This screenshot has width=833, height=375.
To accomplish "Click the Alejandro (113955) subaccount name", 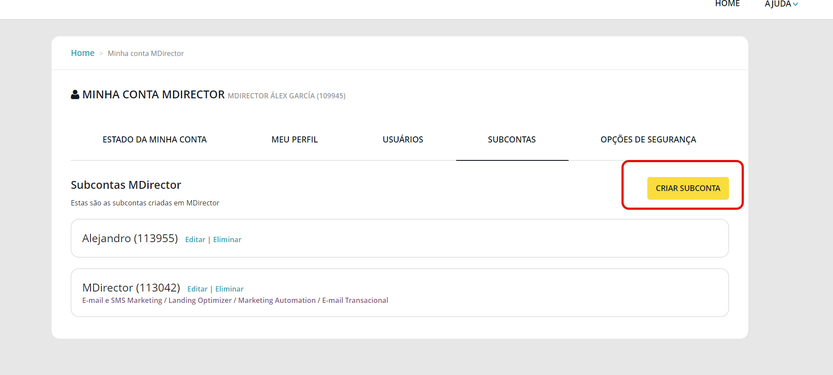I will (130, 238).
